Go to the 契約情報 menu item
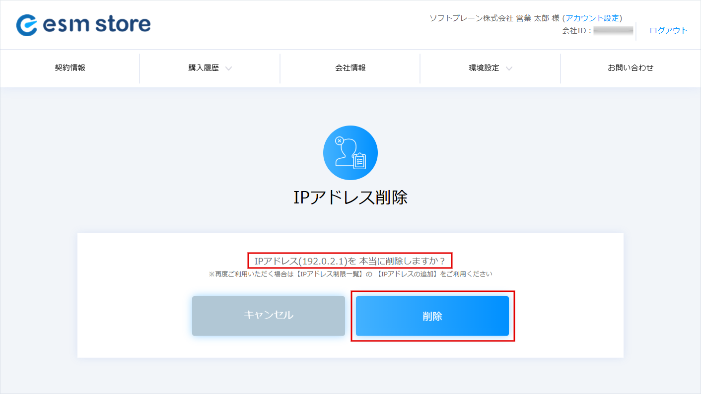Image resolution: width=701 pixels, height=394 pixels. tap(70, 68)
